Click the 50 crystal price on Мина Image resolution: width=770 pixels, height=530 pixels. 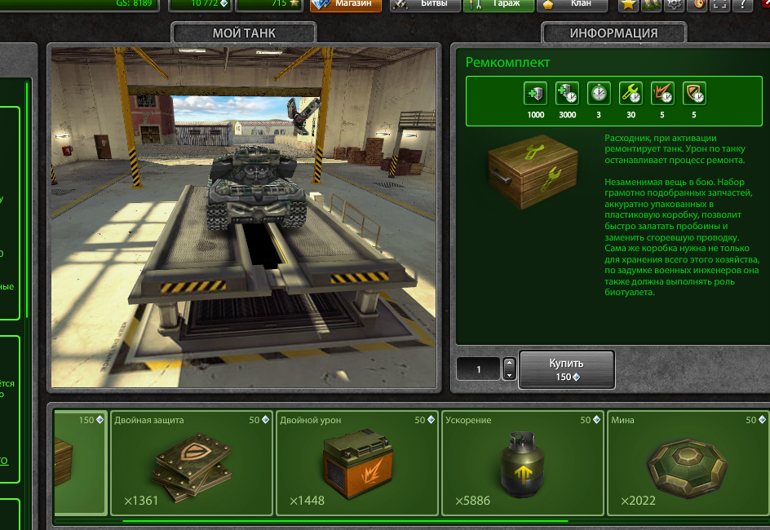pyautogui.click(x=756, y=420)
